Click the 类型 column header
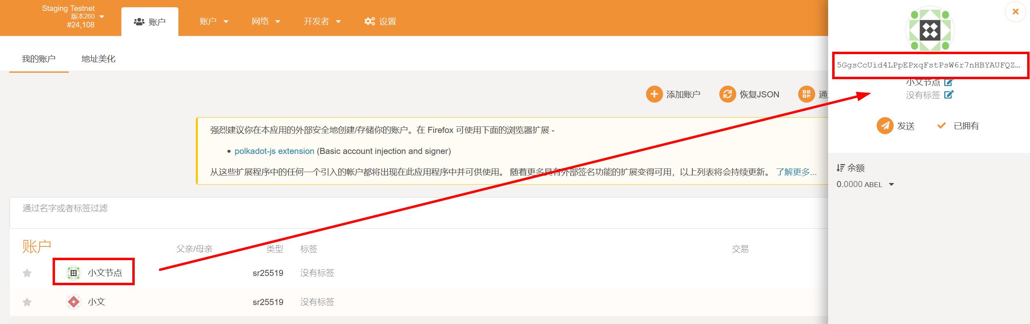Screen dimensions: 1030x324 point(275,249)
